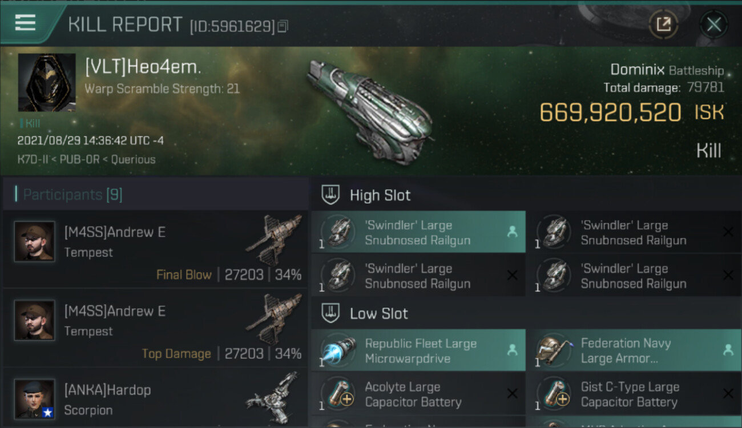Viewport: 742px width, 428px height.
Task: Copy the kill report ID
Action: click(x=283, y=26)
